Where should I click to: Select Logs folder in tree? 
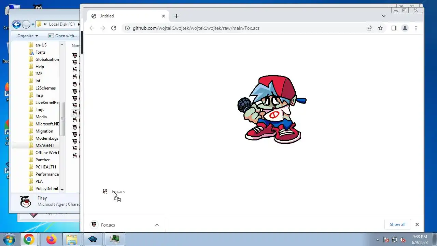tap(40, 109)
